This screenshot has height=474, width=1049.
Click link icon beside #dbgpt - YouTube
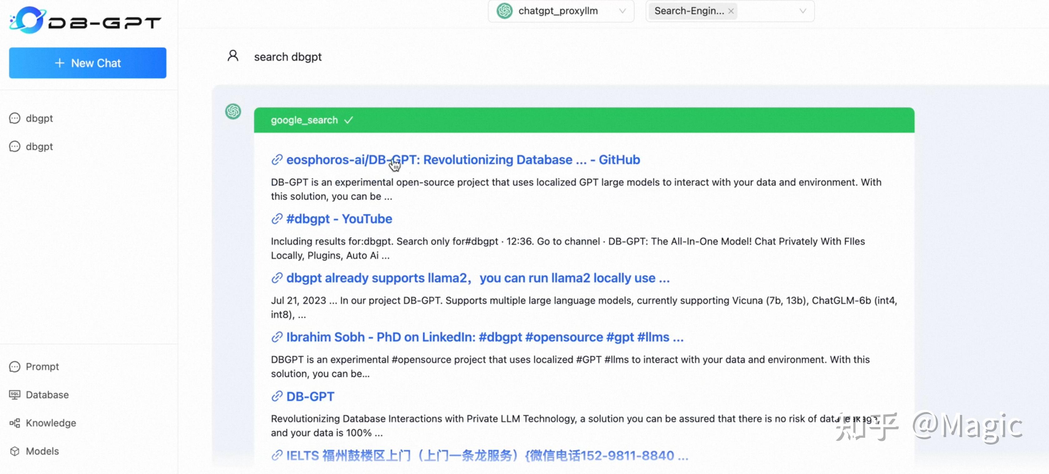277,219
